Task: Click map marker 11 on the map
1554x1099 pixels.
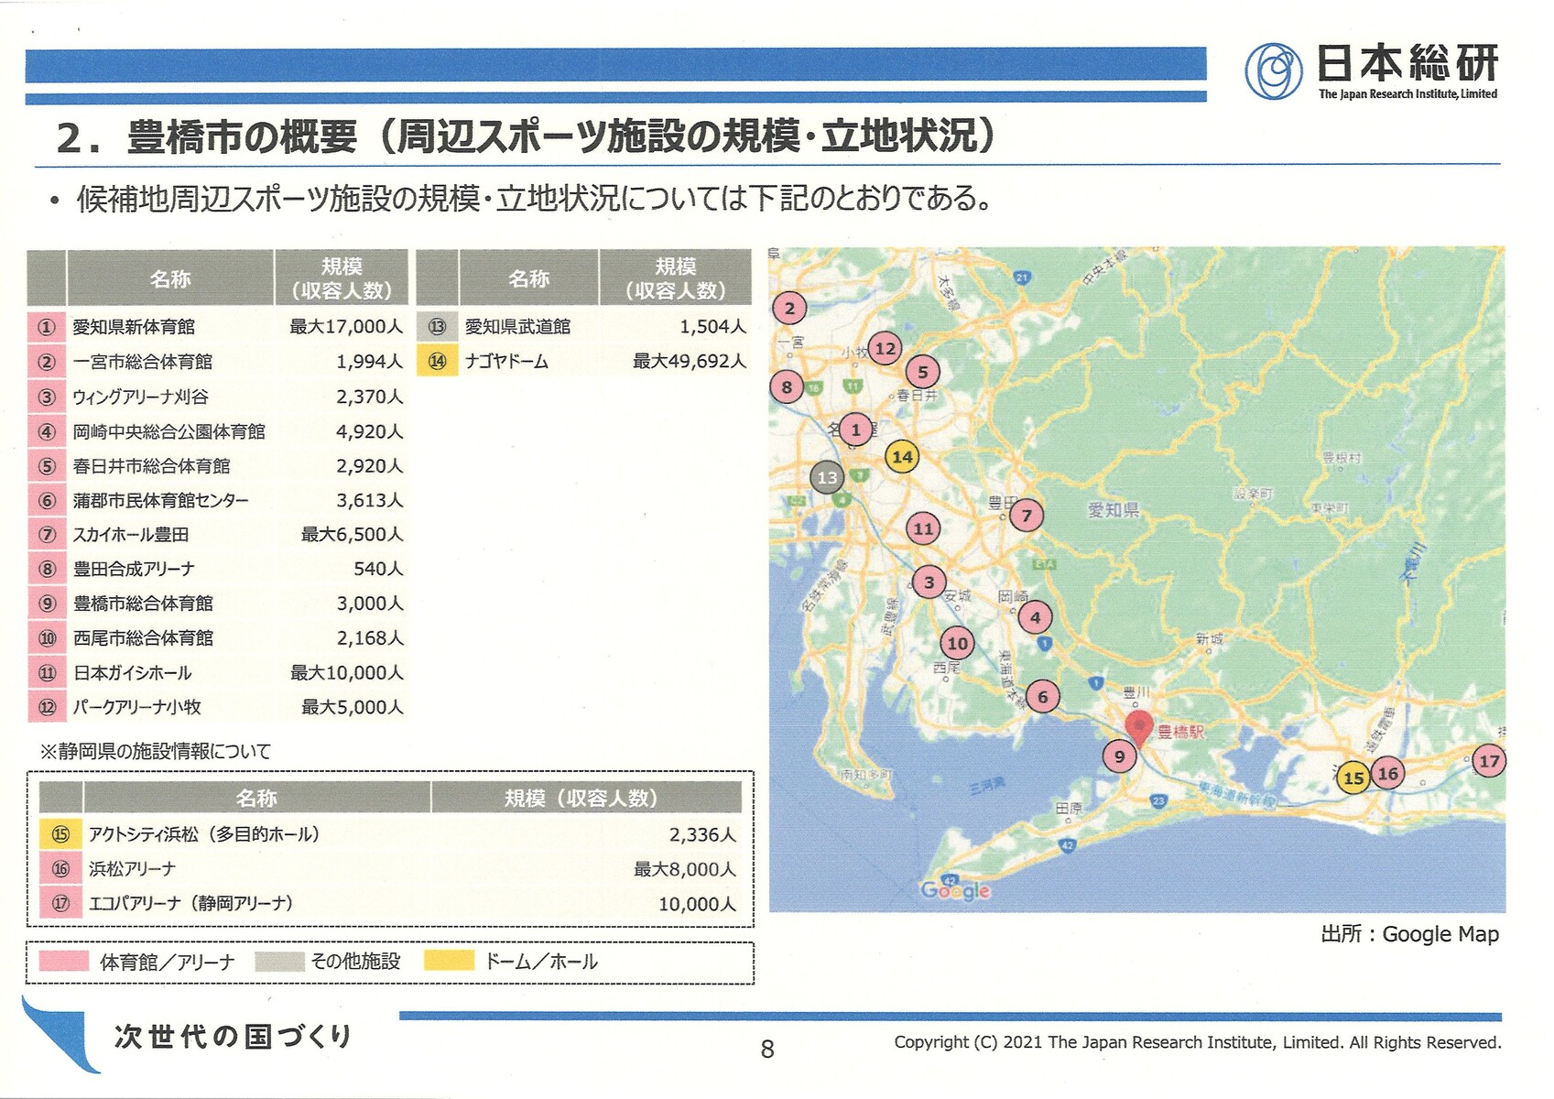Action: coord(923,528)
